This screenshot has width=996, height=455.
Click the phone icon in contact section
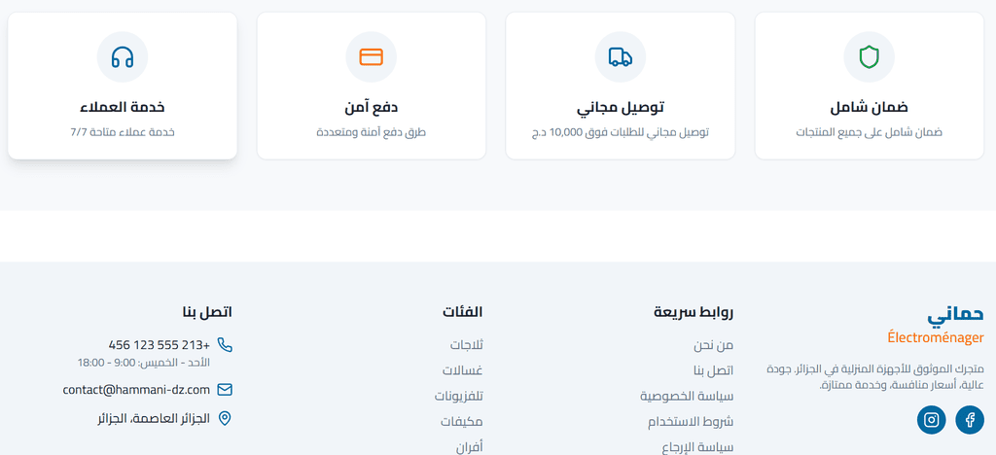click(x=225, y=345)
